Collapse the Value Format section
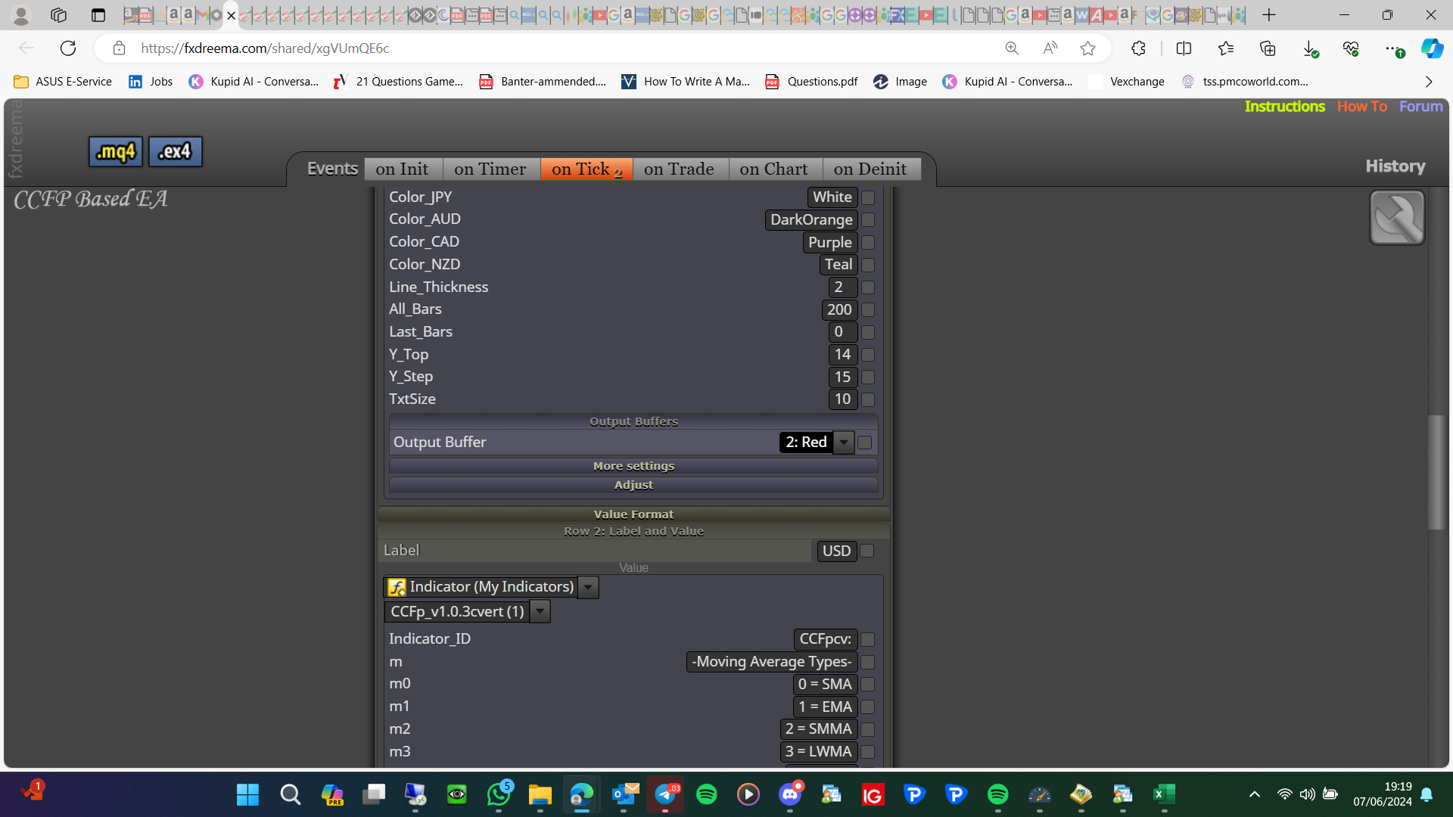This screenshot has width=1453, height=817. pyautogui.click(x=633, y=514)
